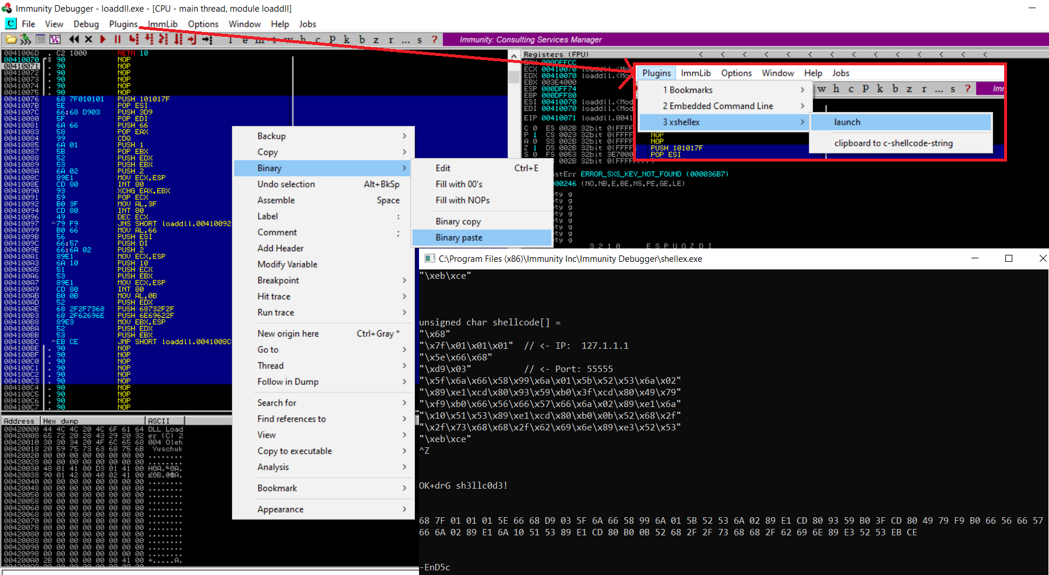Screen dimensions: 1049x575
Task: Select 1 Bookmarks plugin entry
Action: click(724, 90)
